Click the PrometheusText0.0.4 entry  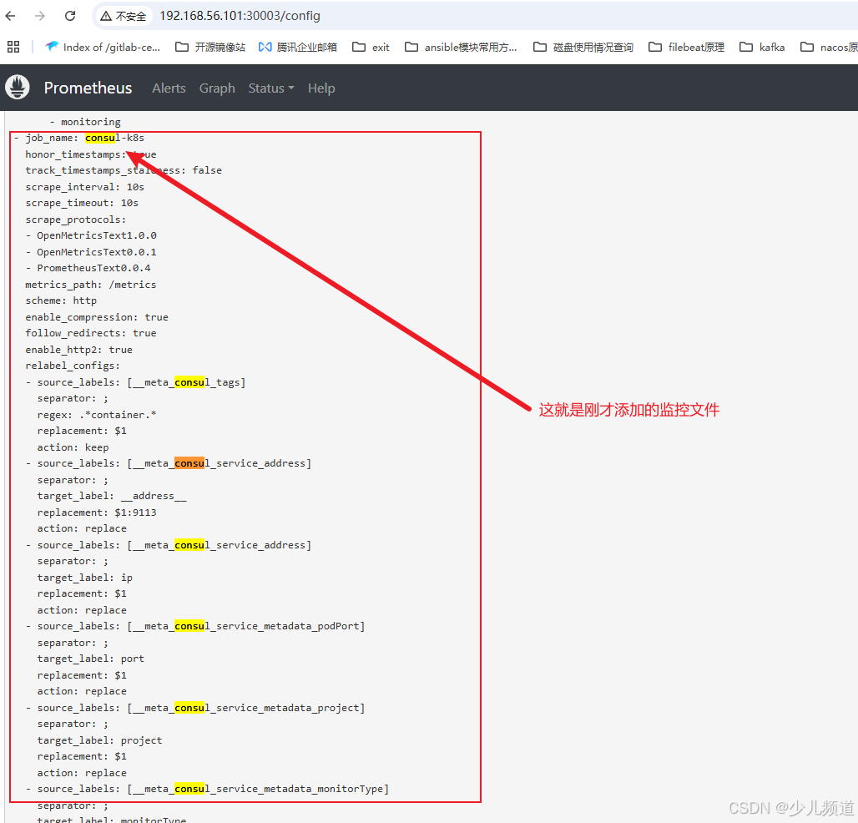[x=88, y=268]
